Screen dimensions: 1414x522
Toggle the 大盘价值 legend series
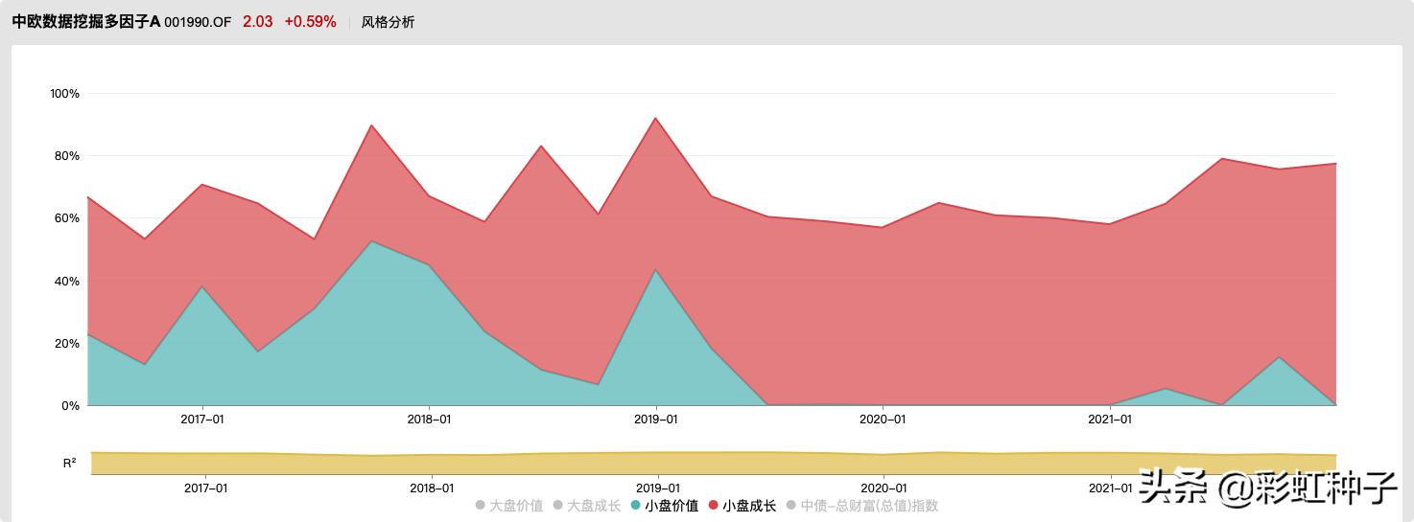(508, 506)
